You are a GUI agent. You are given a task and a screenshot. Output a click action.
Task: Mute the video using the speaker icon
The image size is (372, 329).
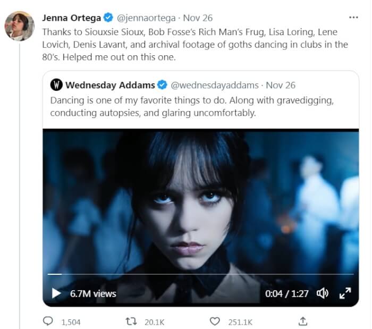(x=322, y=293)
